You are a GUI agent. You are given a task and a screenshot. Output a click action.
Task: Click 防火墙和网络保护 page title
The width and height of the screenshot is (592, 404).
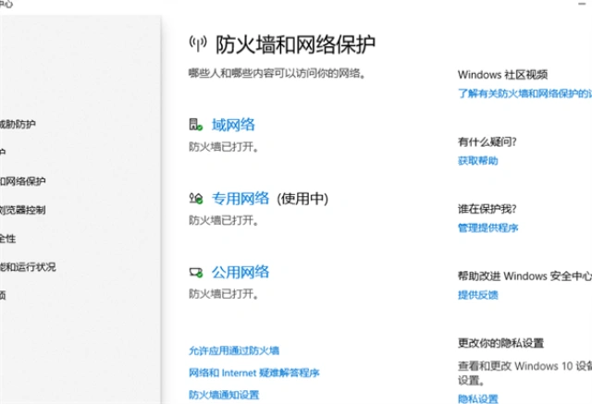295,44
